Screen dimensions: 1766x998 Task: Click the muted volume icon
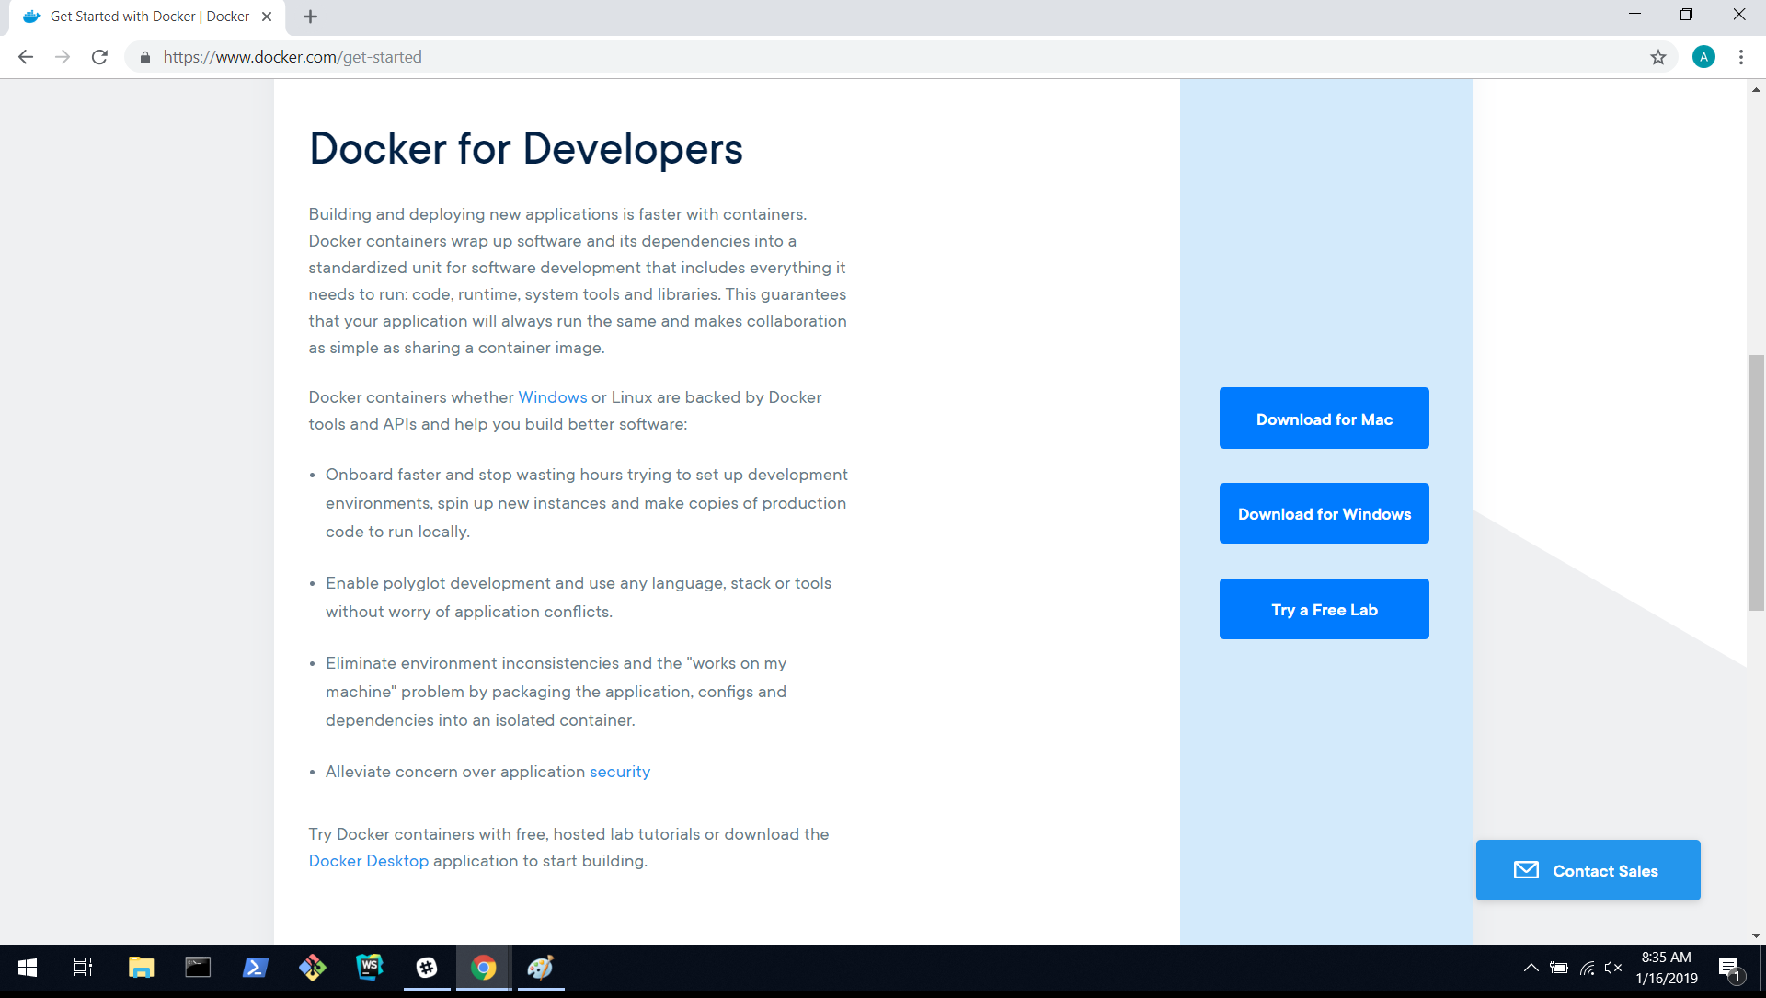(x=1613, y=968)
